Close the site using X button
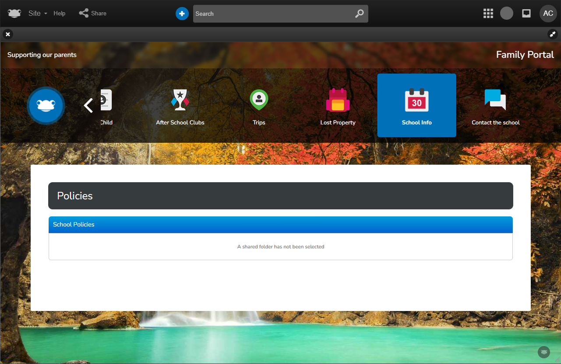561x364 pixels. (8, 34)
